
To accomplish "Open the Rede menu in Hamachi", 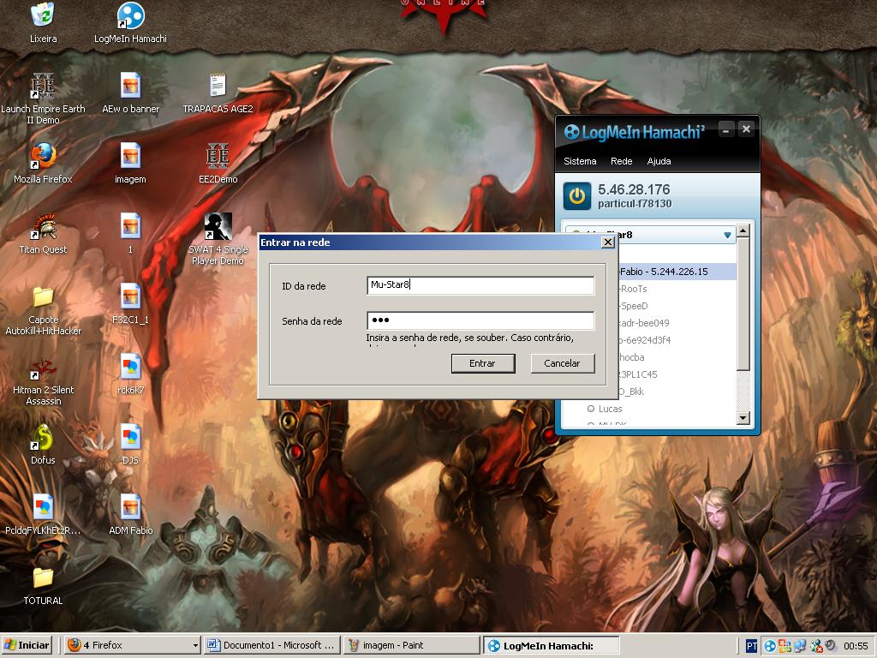I will 621,161.
